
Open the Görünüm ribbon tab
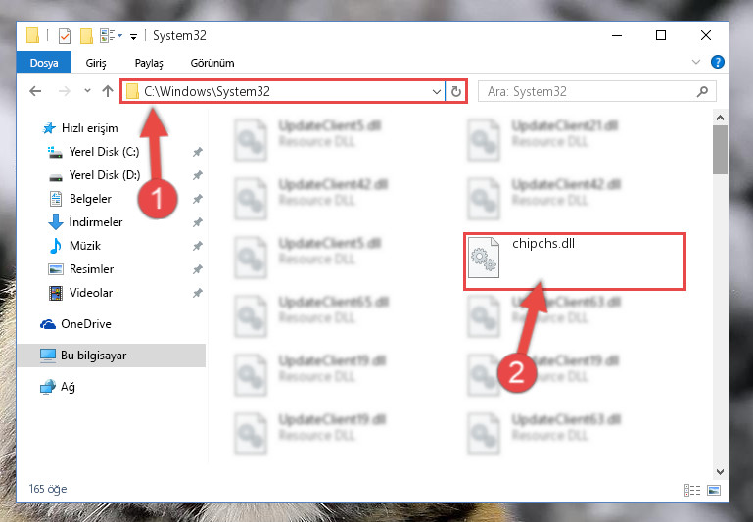pos(212,63)
